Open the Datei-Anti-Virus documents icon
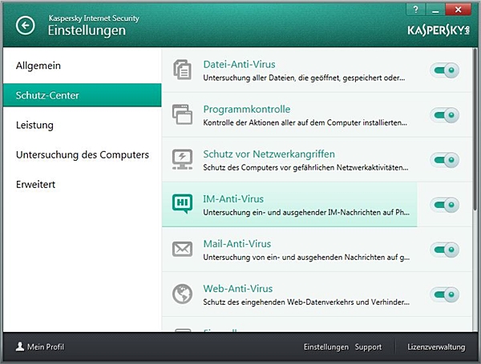This screenshot has width=481, height=364. pos(182,70)
